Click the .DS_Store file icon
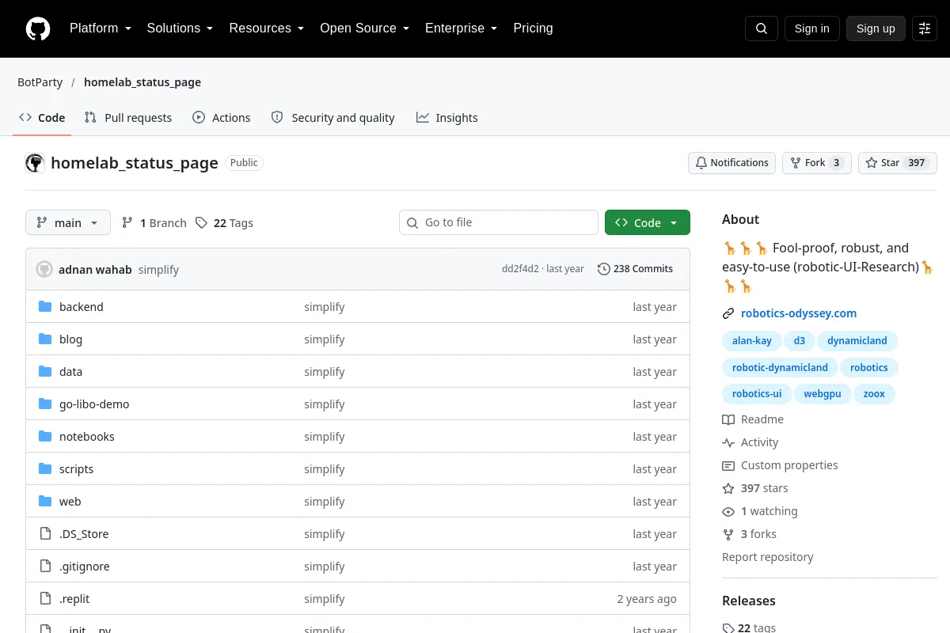This screenshot has width=950, height=633. tap(45, 533)
